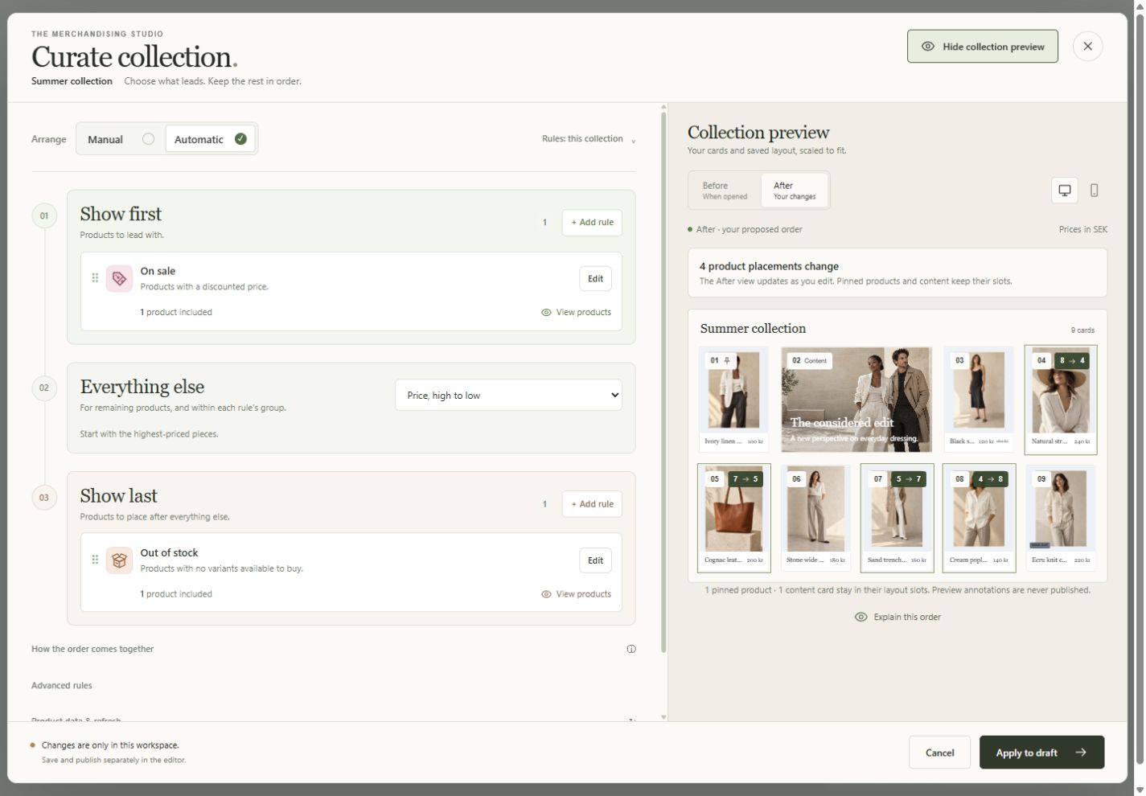
Task: Click the desktop view icon in the preview
Action: tap(1064, 191)
